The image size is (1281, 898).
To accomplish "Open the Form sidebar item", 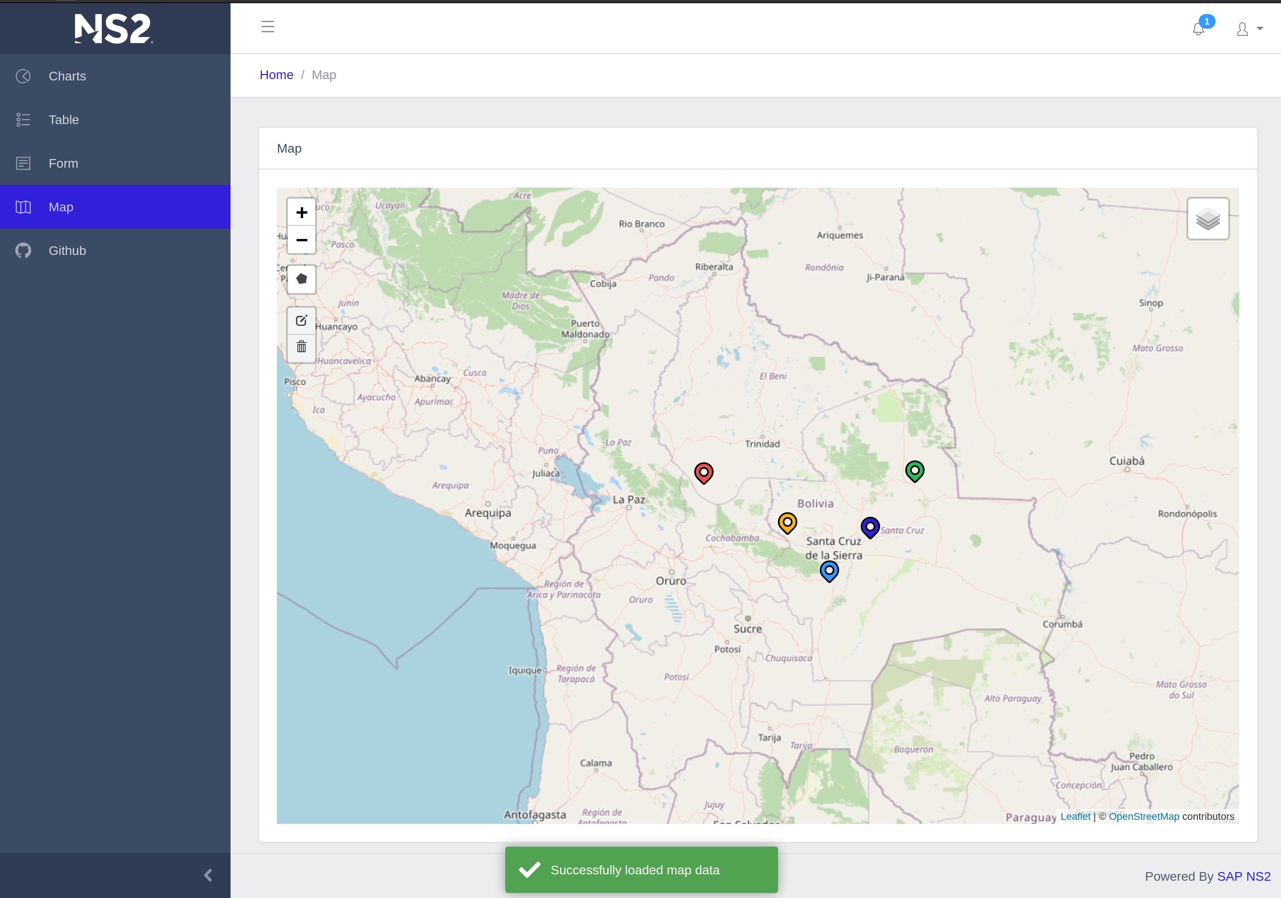I will [x=63, y=163].
